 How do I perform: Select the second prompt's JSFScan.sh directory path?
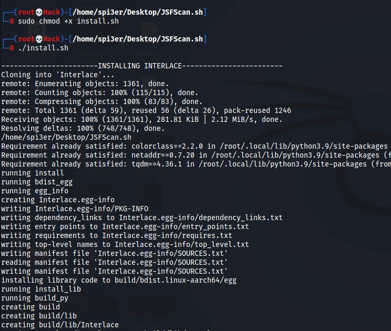pyautogui.click(x=137, y=39)
